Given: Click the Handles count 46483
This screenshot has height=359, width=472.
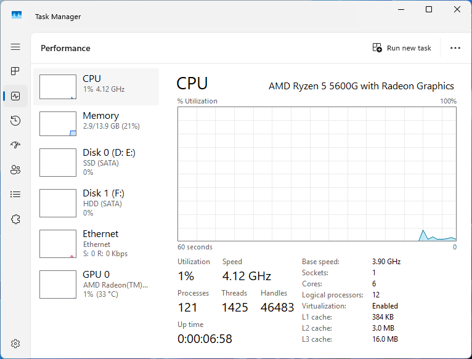Looking at the screenshot, I should [277, 307].
